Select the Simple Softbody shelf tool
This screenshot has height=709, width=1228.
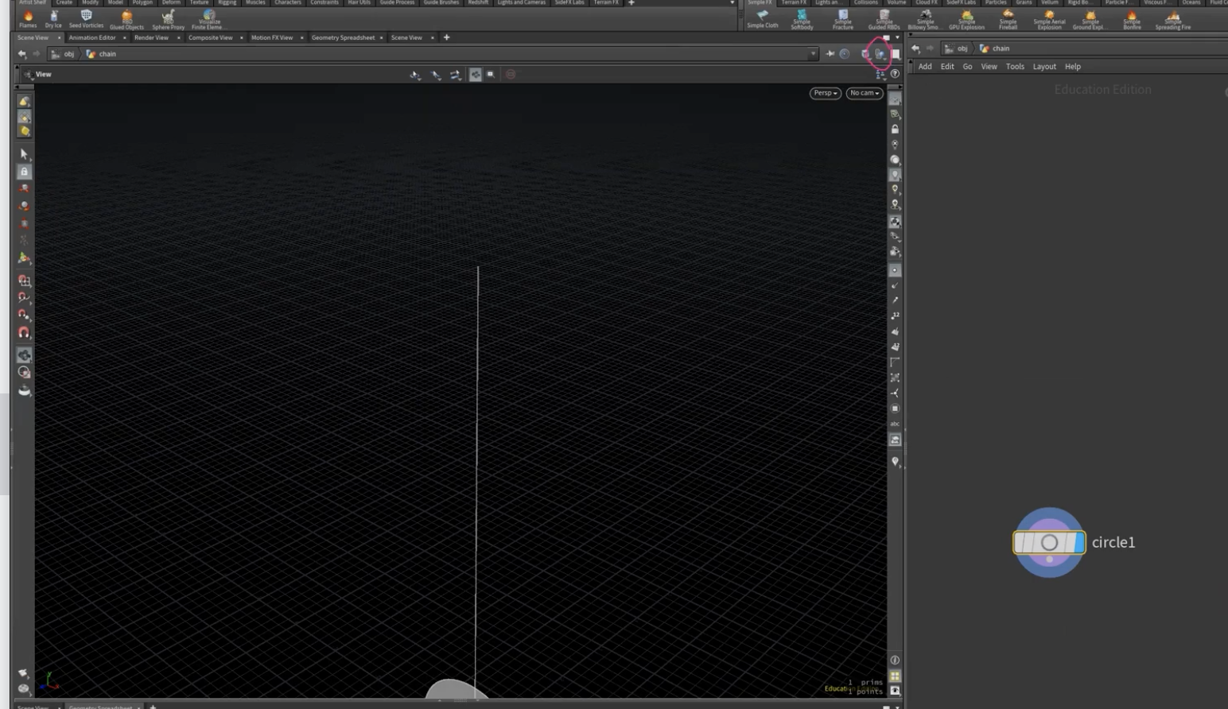(802, 20)
